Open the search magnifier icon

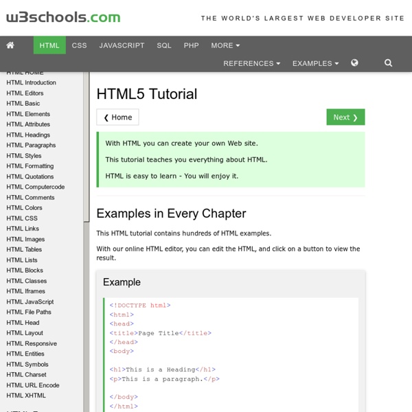(x=388, y=63)
